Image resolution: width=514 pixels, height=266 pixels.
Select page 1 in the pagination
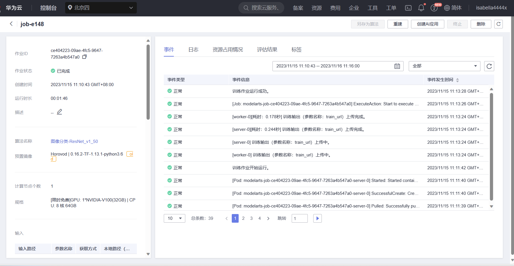(x=235, y=218)
